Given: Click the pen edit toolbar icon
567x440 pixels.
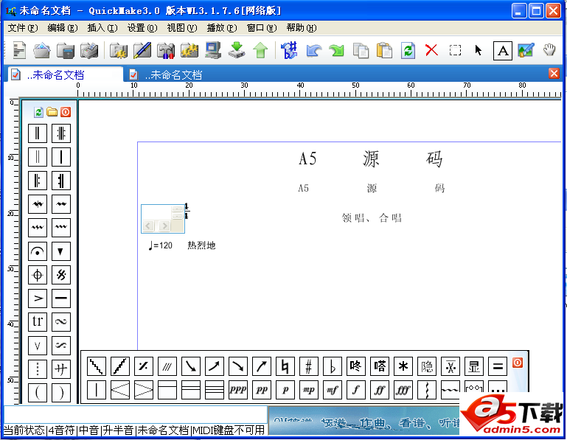Looking at the screenshot, I should point(142,50).
